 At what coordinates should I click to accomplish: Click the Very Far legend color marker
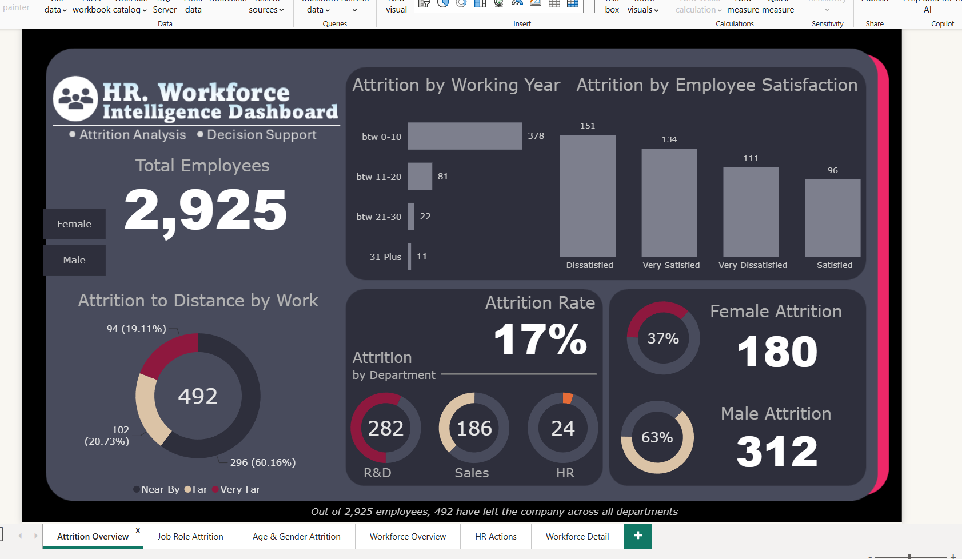[x=215, y=489]
